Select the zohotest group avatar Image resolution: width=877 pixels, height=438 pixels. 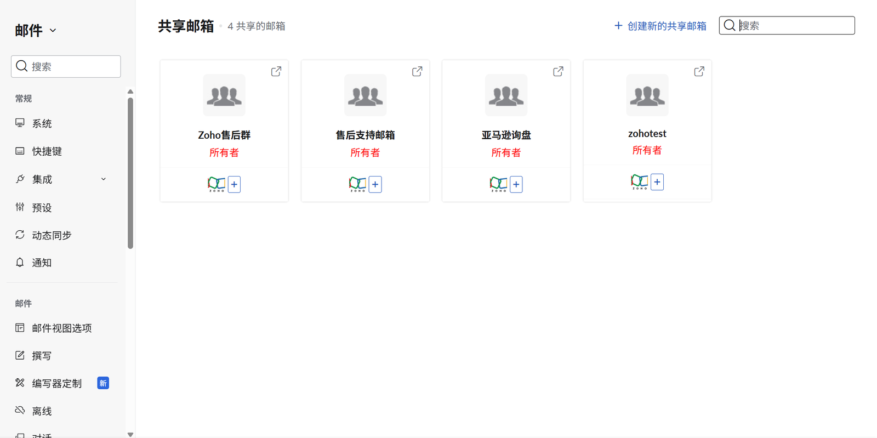coord(647,95)
